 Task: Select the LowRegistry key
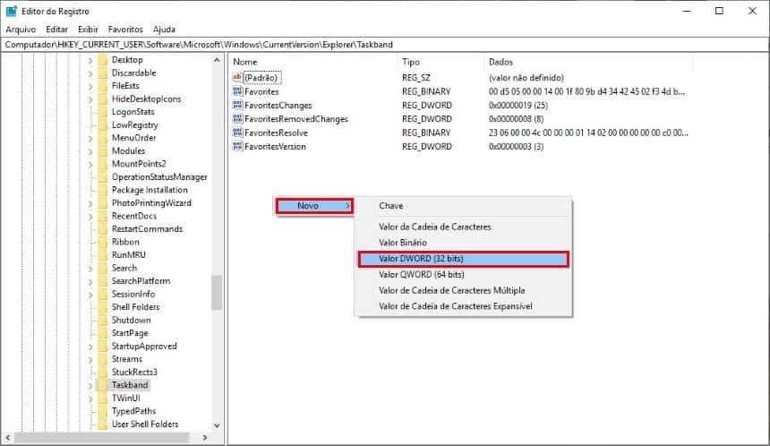134,125
